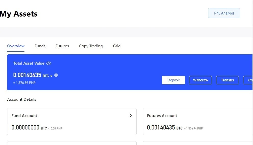This screenshot has width=253, height=145.
Task: Click the Total Asset Value label
Action: 29,63
